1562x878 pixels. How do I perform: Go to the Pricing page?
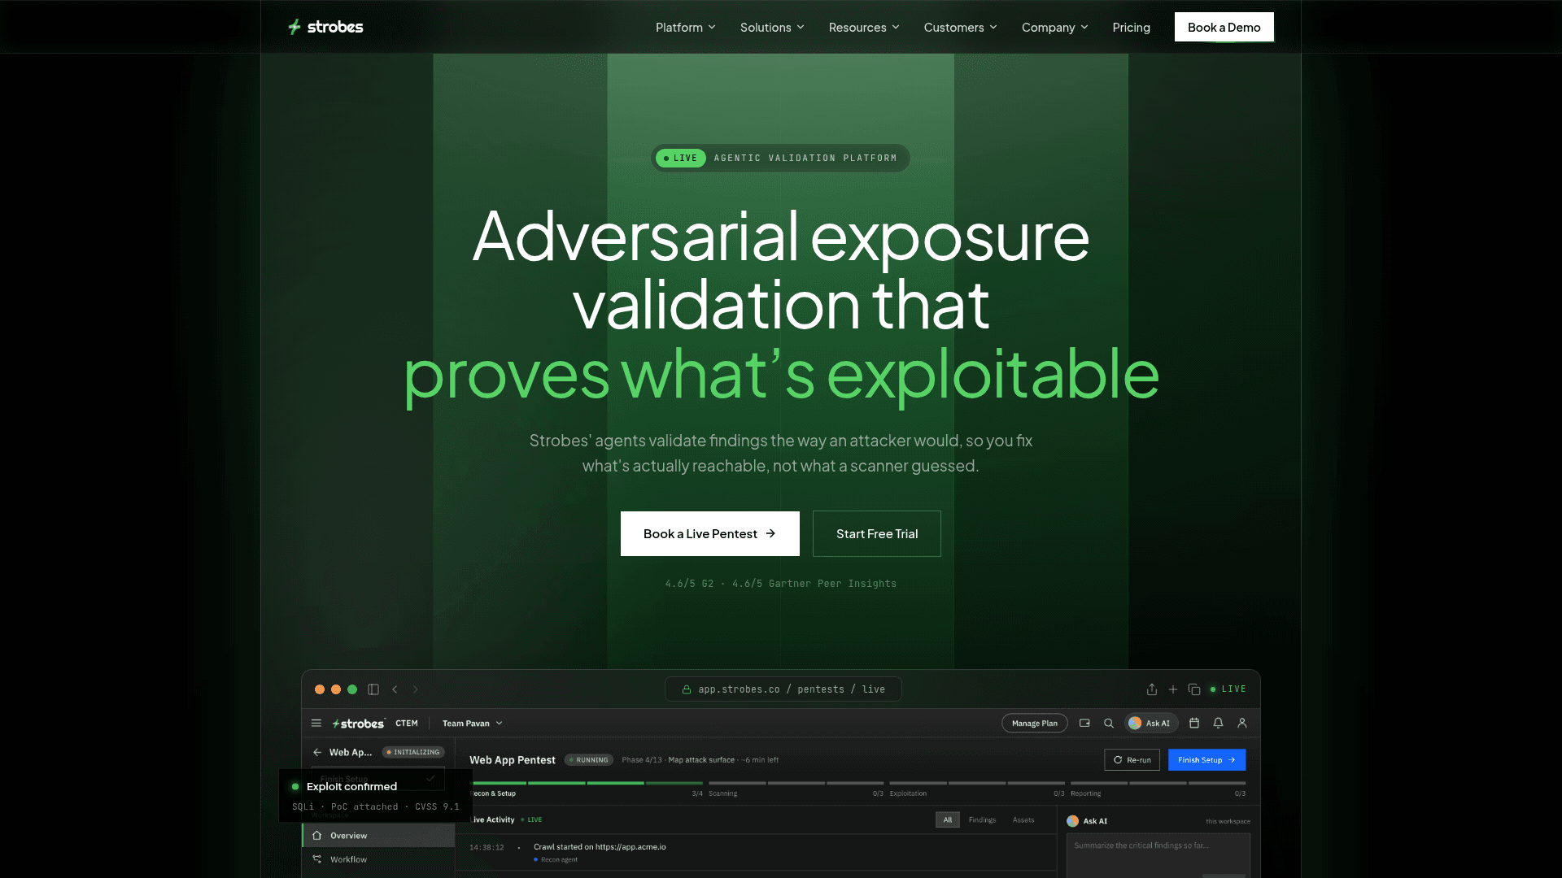[1131, 27]
